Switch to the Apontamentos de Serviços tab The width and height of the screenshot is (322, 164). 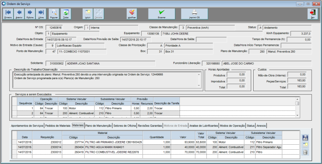pyautogui.click(x=27, y=126)
